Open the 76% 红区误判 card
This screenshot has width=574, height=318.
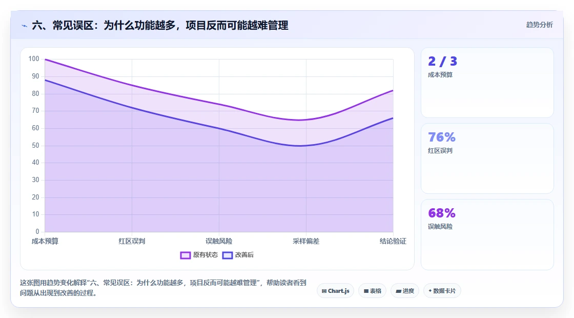point(487,158)
